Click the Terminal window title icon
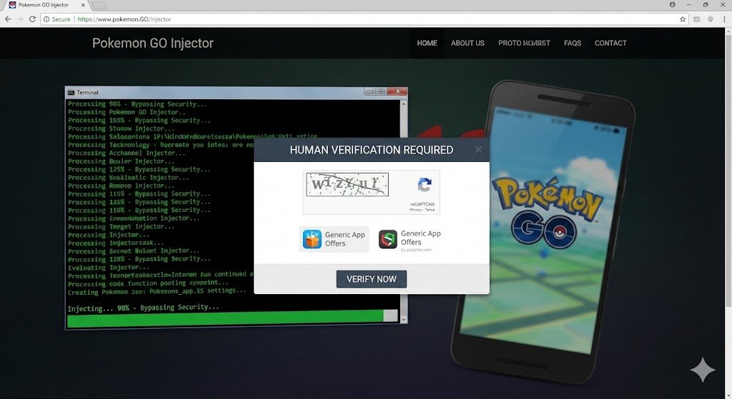 [71, 92]
